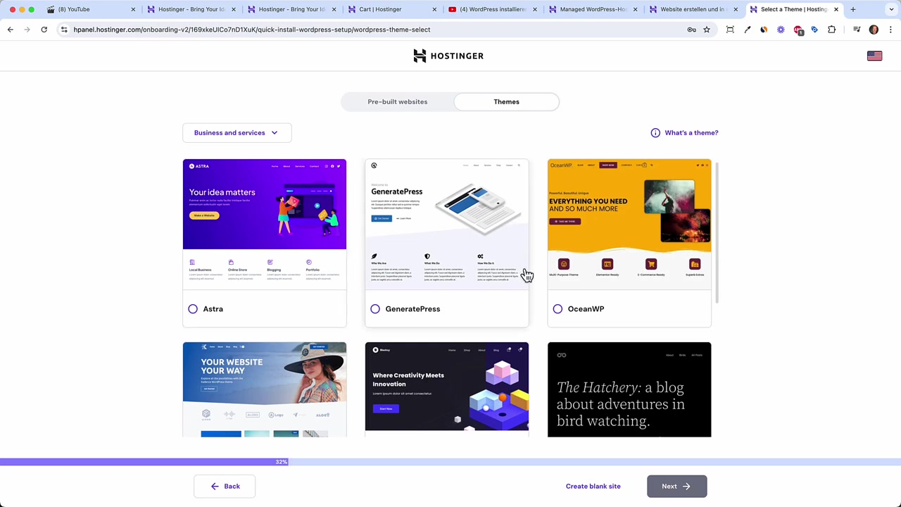
Task: Click the Next button
Action: click(676, 486)
